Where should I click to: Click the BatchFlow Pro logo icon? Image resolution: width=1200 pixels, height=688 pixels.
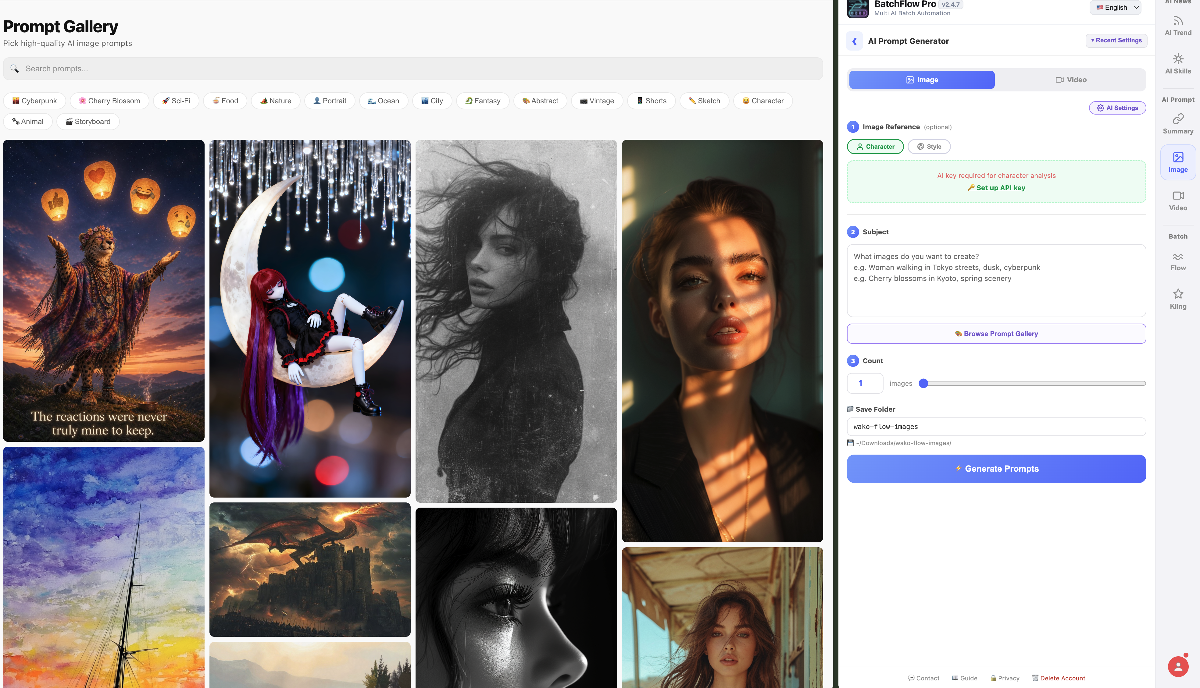coord(857,9)
